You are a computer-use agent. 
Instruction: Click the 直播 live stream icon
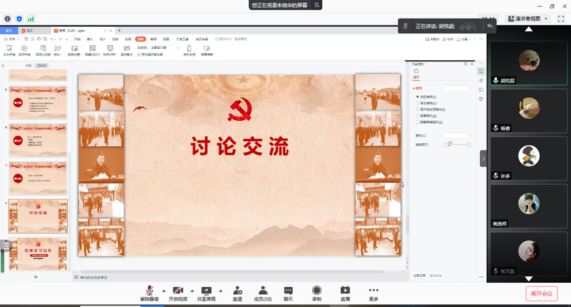[345, 291]
